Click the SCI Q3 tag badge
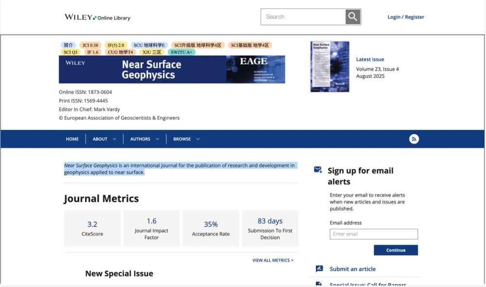Image resolution: width=486 pixels, height=287 pixels. pos(70,52)
